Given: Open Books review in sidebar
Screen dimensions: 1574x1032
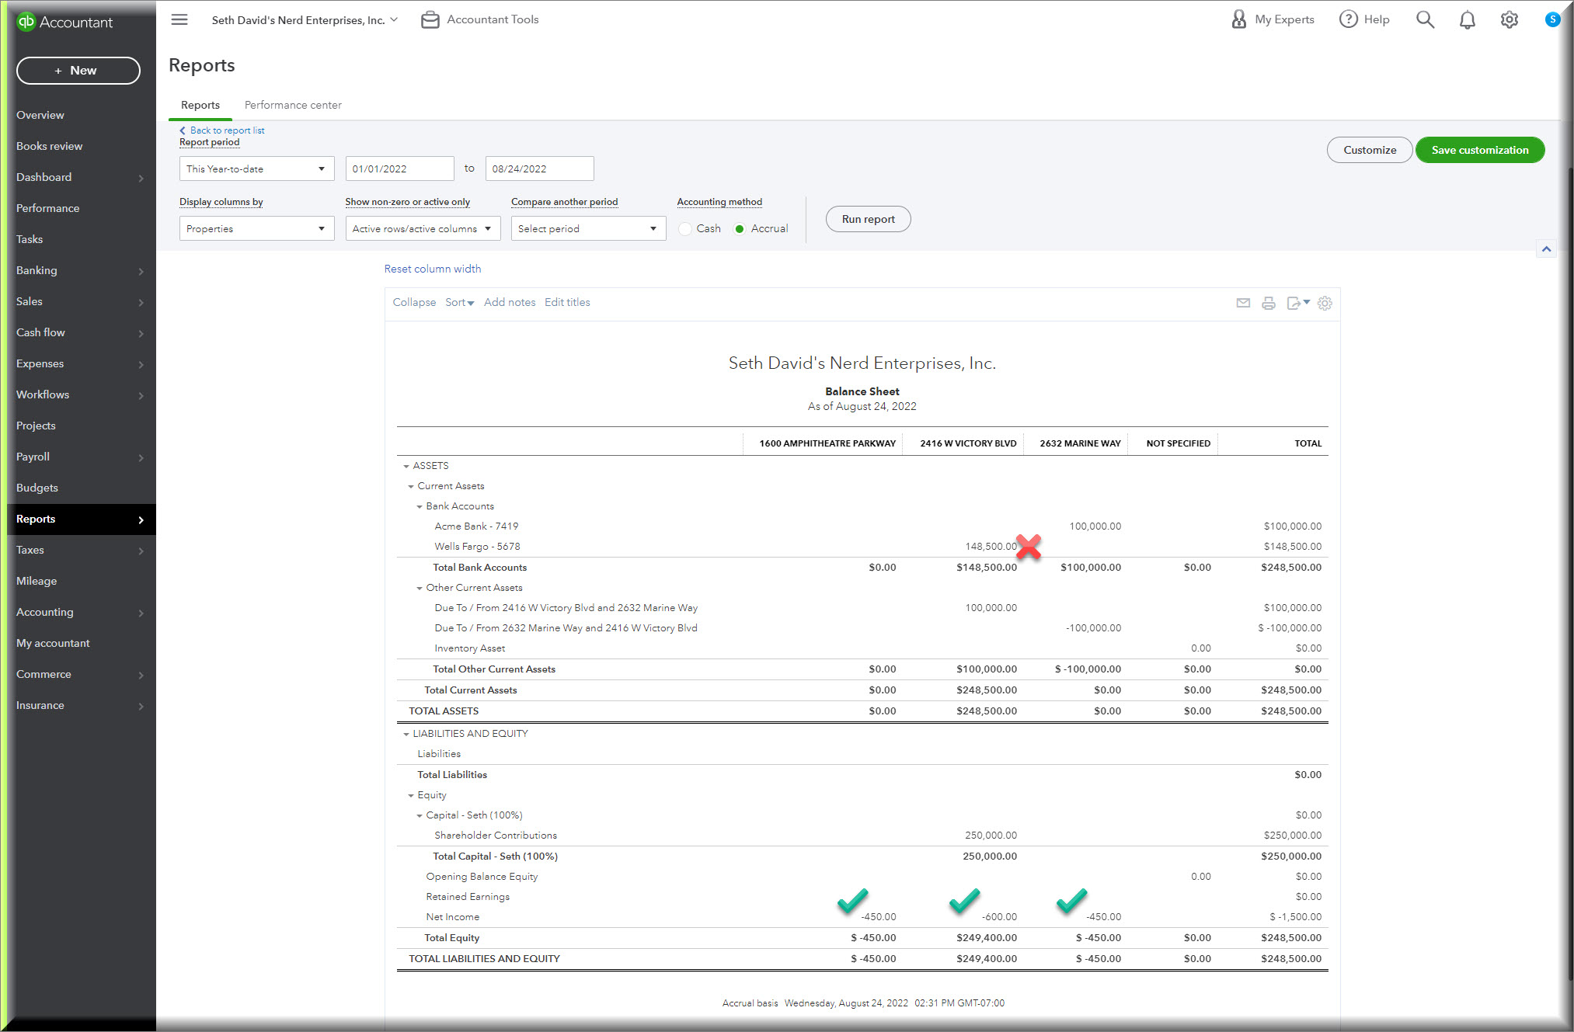Looking at the screenshot, I should coord(49,146).
